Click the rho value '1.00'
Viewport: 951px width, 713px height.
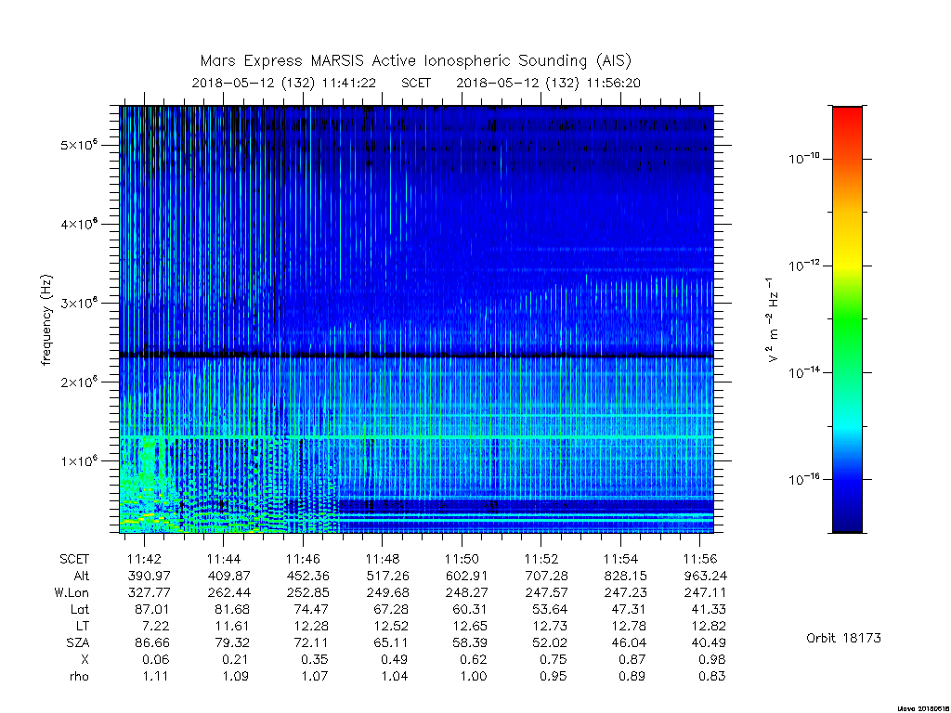click(474, 676)
